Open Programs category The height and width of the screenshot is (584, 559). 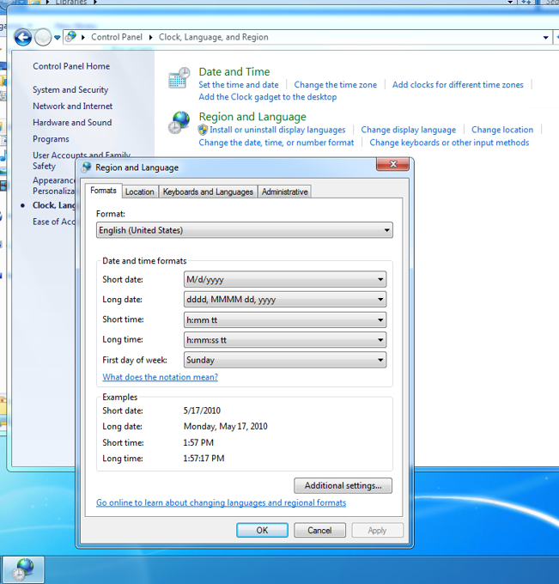[x=51, y=139]
